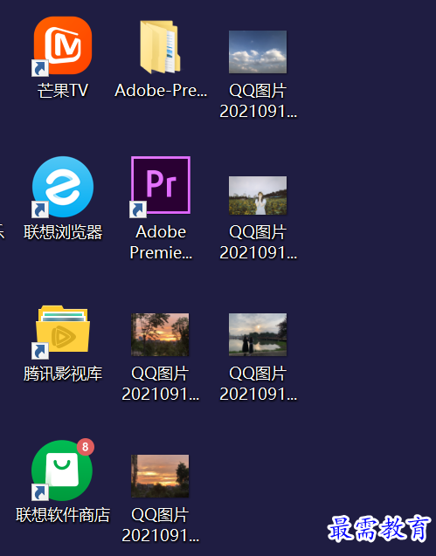The width and height of the screenshot is (436, 556).
Task: Click the Adobe Premie... label text
Action: [161, 243]
